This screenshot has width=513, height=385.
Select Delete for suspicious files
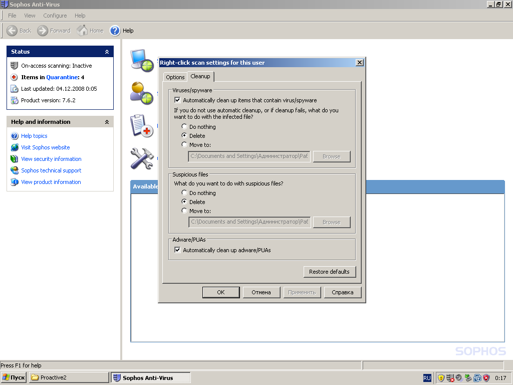(184, 202)
